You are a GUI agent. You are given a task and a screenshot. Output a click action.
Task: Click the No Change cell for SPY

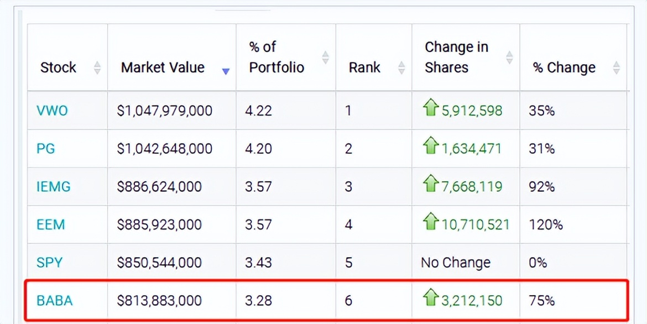pos(456,263)
